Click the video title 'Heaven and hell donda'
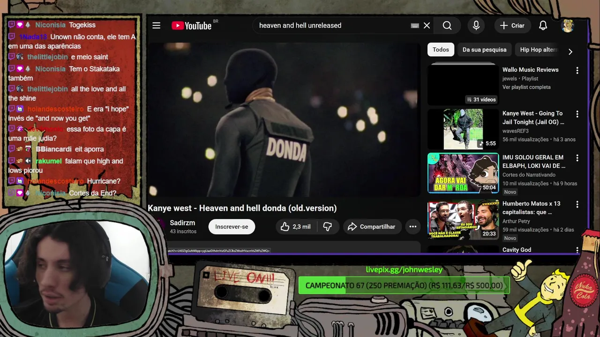The width and height of the screenshot is (600, 337). pyautogui.click(x=242, y=208)
